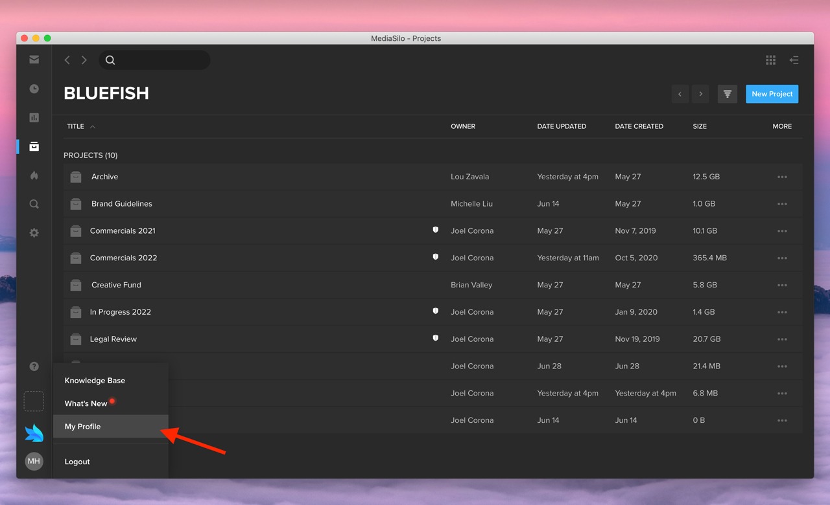This screenshot has width=830, height=505.
Task: Sort by SIZE column
Action: 700,126
